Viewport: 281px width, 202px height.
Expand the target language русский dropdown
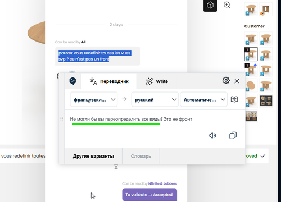click(x=155, y=99)
